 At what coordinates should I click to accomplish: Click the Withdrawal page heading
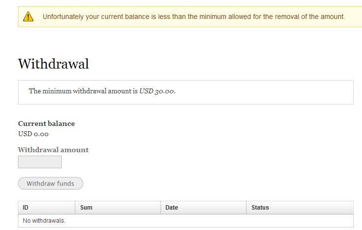point(54,64)
